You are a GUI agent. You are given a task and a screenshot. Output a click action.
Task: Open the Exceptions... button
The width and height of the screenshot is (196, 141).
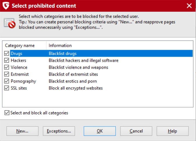click(x=59, y=131)
